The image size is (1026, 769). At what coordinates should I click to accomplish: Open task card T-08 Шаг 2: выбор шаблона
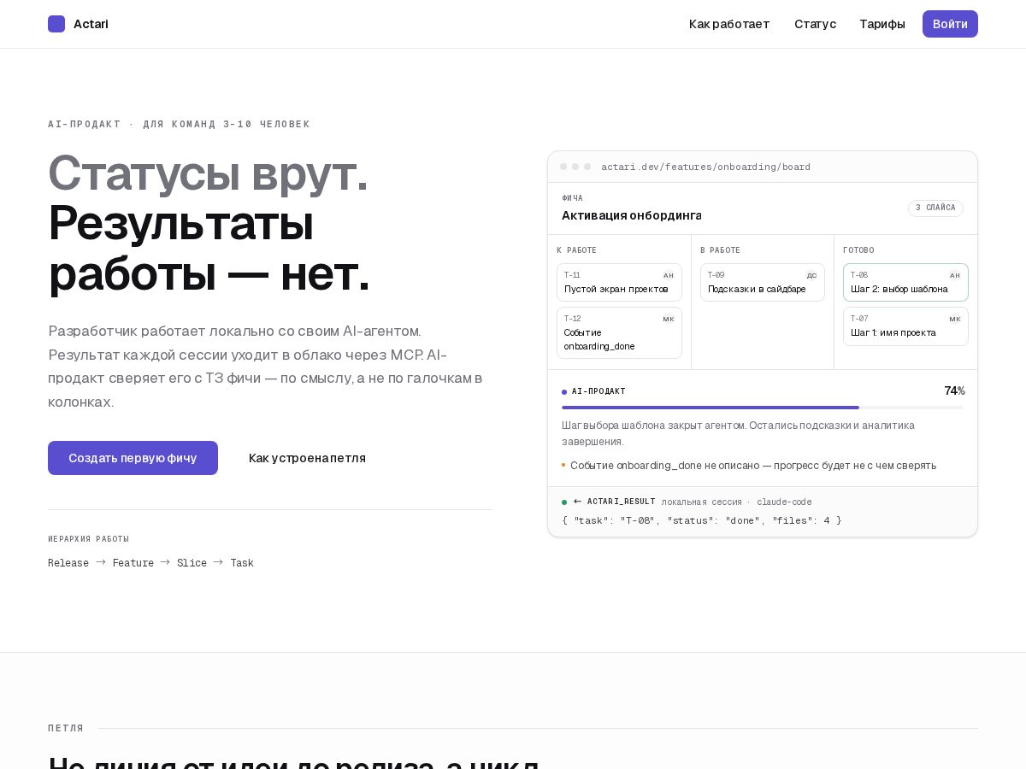point(905,282)
